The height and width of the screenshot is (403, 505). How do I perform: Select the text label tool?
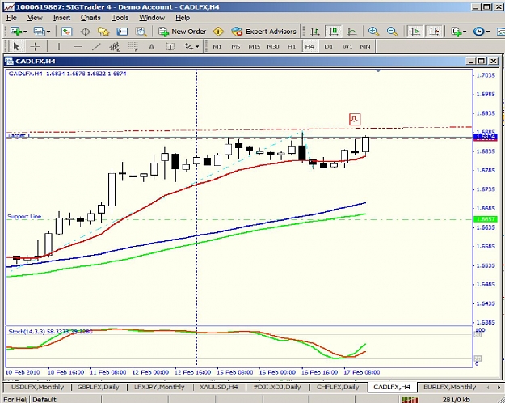(x=170, y=47)
